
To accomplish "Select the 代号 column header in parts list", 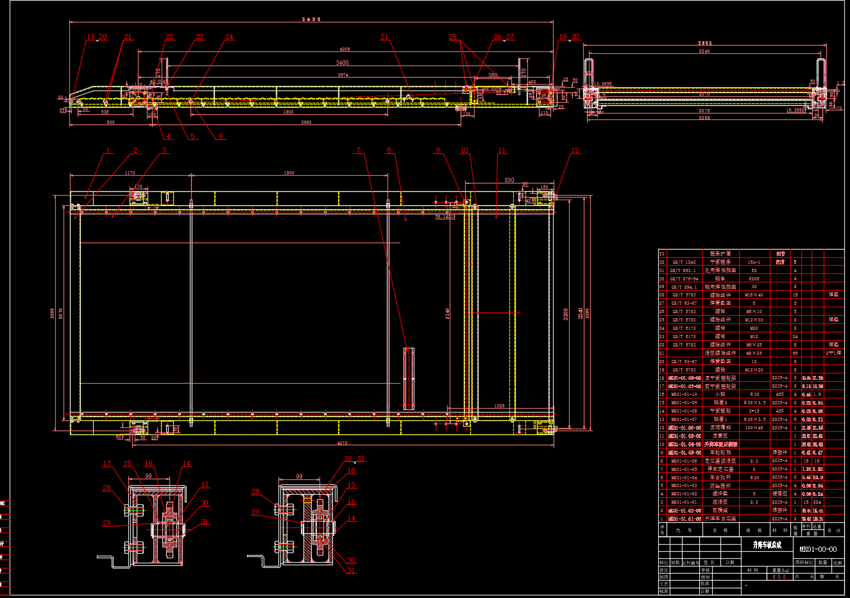I will (684, 531).
